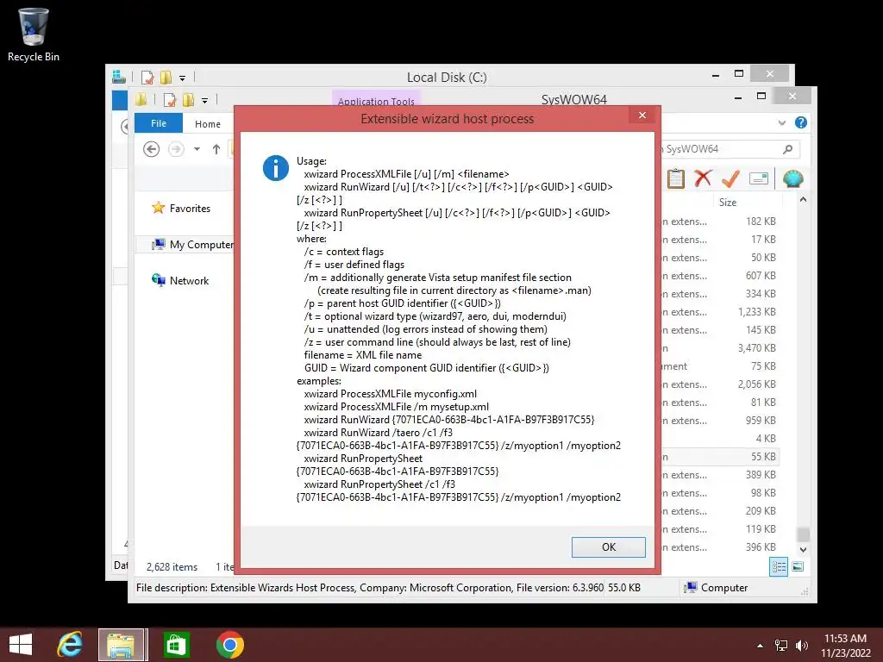Open File Explorer taskbar button

click(122, 645)
